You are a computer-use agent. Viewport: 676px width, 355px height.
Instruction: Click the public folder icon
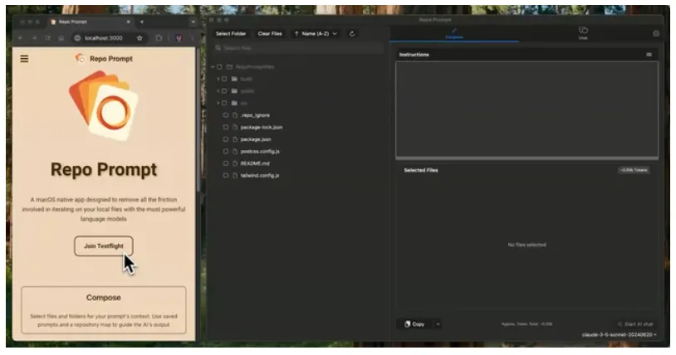tap(234, 91)
